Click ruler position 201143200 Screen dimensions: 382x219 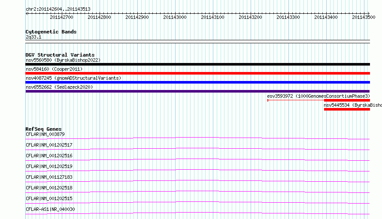click(250, 17)
